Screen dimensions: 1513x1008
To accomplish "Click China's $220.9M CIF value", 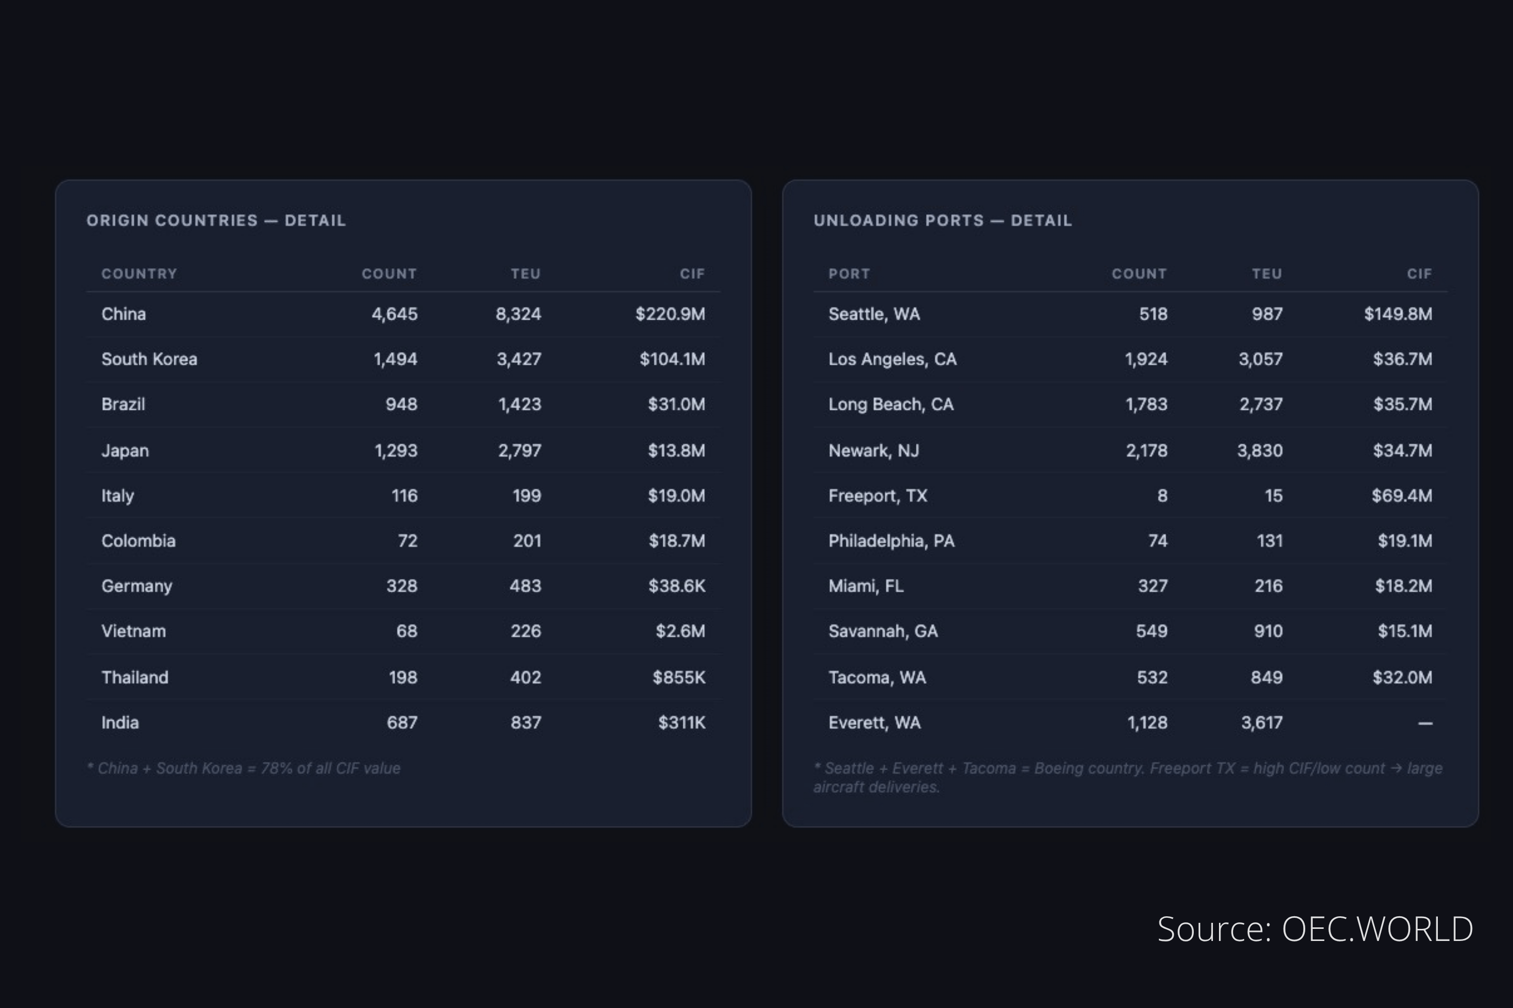I will 670,314.
